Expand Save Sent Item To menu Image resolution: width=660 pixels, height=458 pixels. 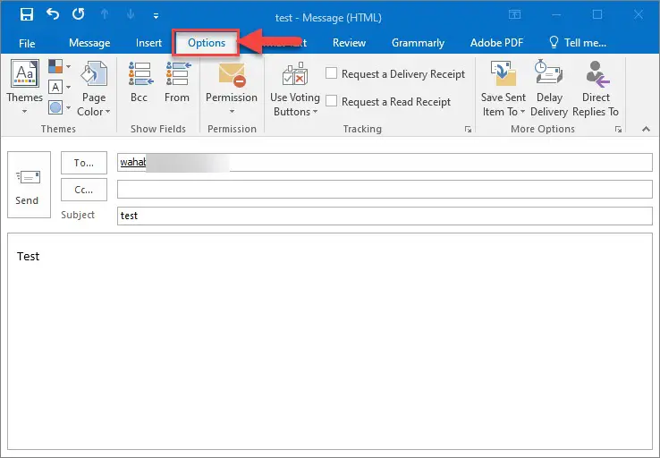[503, 89]
